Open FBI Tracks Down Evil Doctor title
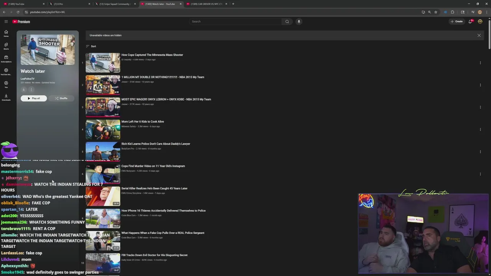 (x=155, y=255)
